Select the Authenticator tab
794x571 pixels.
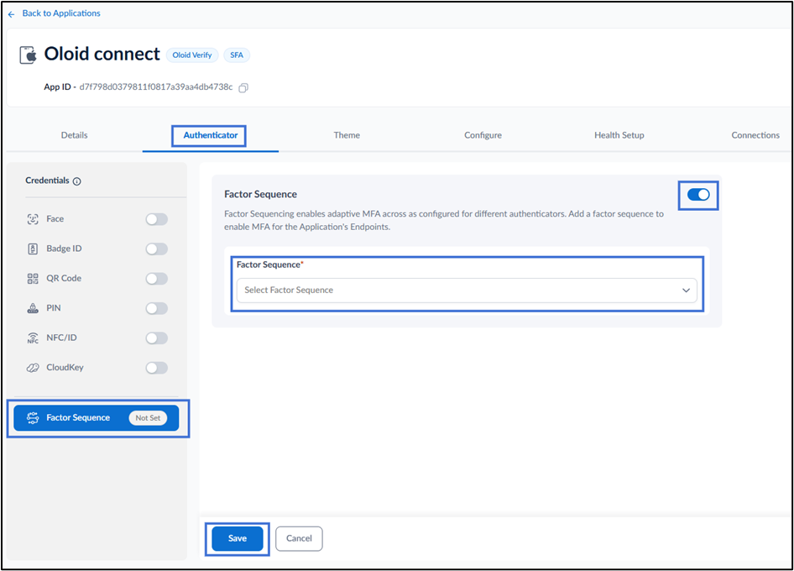coord(210,135)
